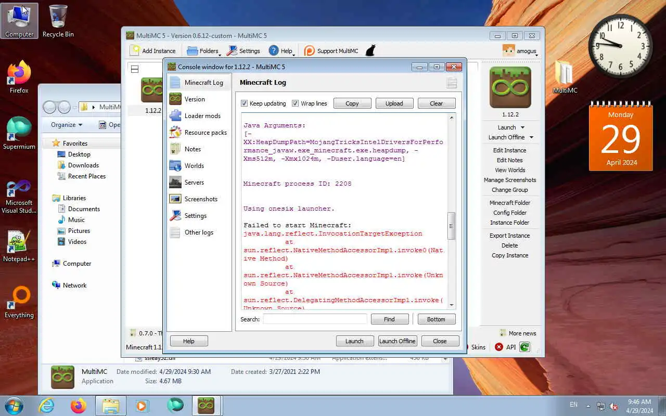The image size is (666, 416).
Task: Click the log vertical scrollbar handle
Action: [451, 226]
